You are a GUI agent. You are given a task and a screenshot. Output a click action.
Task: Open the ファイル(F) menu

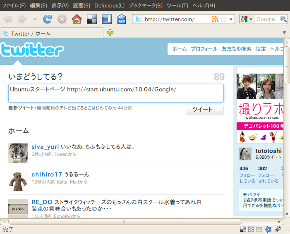[x=14, y=5]
